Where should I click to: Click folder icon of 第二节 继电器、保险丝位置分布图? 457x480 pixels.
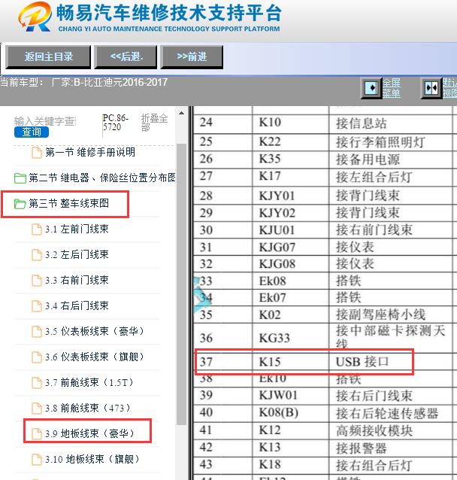coord(20,178)
